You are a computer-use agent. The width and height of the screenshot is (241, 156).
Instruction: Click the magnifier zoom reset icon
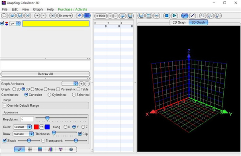[x=203, y=16]
